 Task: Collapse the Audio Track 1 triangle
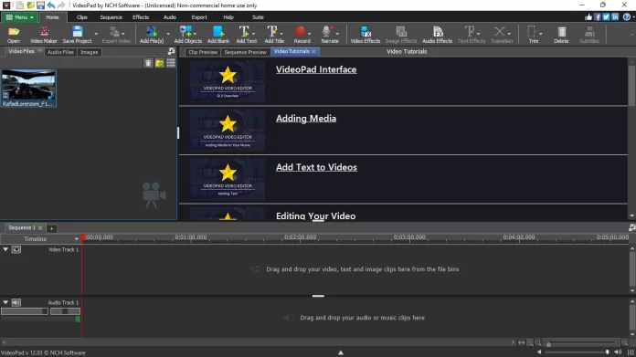tap(5, 303)
